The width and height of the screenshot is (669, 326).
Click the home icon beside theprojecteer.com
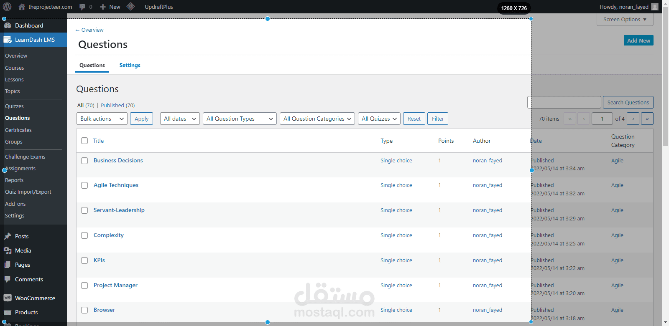pos(22,7)
